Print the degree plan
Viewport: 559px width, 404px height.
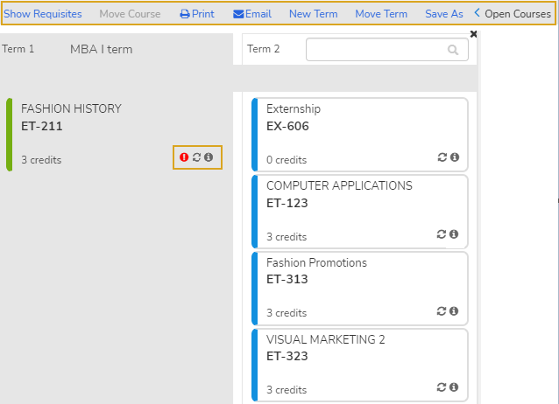click(x=197, y=14)
